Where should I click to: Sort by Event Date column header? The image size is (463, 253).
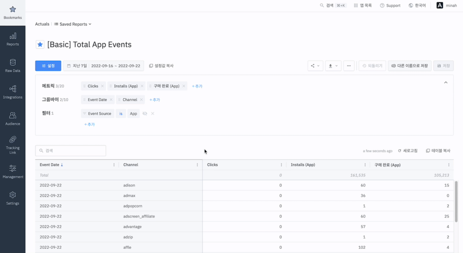[x=51, y=165]
